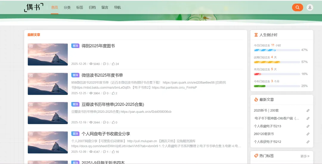Click date 2025-12-26 on first post
The height and width of the screenshot is (164, 322).
[79, 64]
